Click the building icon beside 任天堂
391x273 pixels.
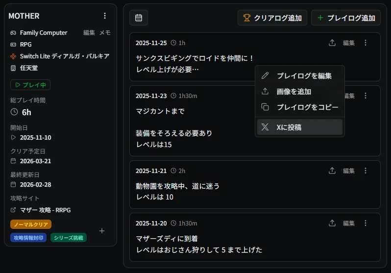point(13,68)
